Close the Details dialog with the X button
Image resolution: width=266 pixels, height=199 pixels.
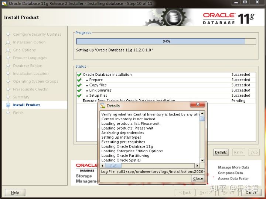click(x=197, y=105)
